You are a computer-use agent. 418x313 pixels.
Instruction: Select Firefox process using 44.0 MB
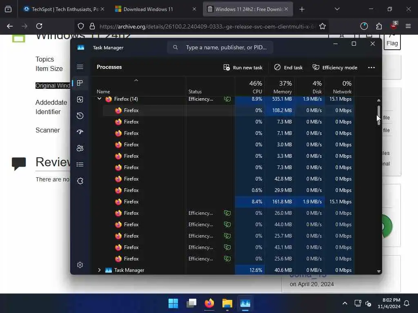coord(229,225)
